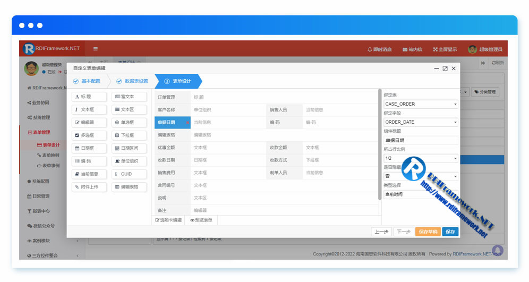This screenshot has height=282, width=529.
Task: Click the notification bell floating icon
Action: pyautogui.click(x=498, y=250)
